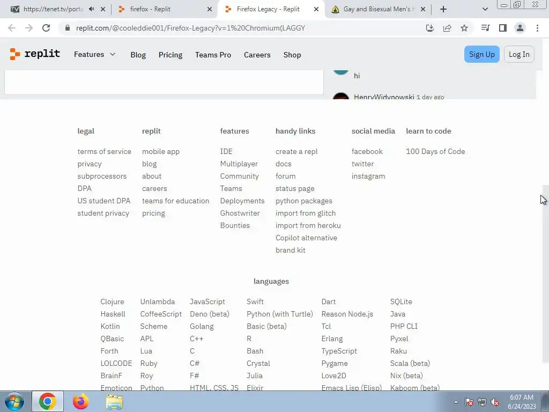Select TypeScript language link
This screenshot has width=549, height=412.
click(x=339, y=351)
